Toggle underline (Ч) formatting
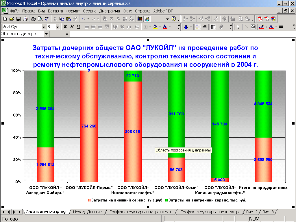296x222 pixels. [x=79, y=27]
